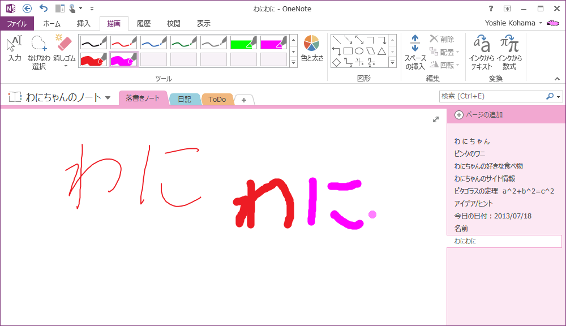Image resolution: width=566 pixels, height=326 pixels.
Task: Click the Back navigation arrow
Action: (27, 8)
